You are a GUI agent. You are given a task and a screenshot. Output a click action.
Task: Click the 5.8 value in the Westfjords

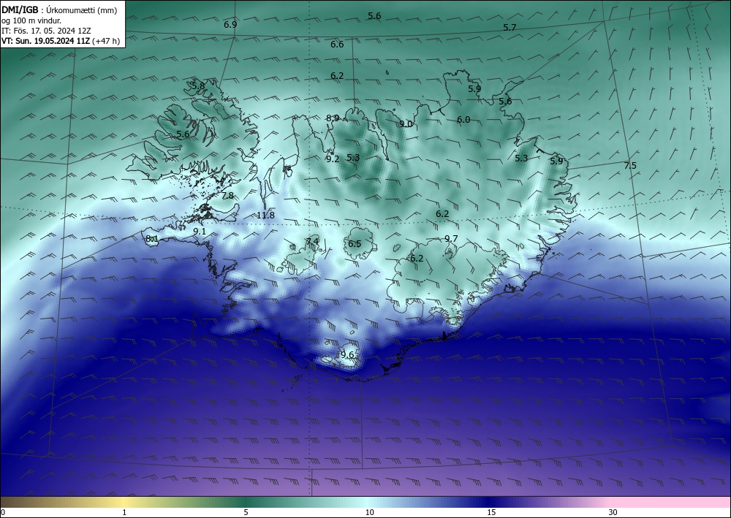(198, 85)
